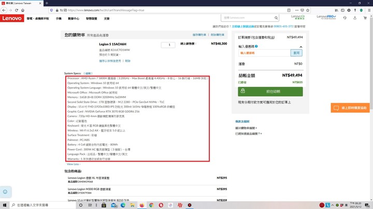Screen dimensions: 373x209
Task: Open the browser Home page icon
Action: pyautogui.click(x=23, y=10)
